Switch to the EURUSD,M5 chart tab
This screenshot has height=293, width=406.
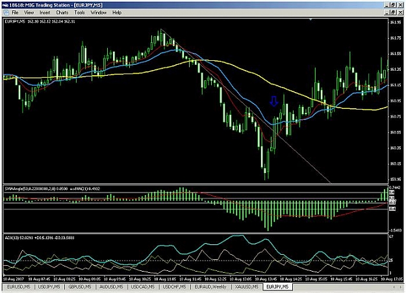[18, 287]
